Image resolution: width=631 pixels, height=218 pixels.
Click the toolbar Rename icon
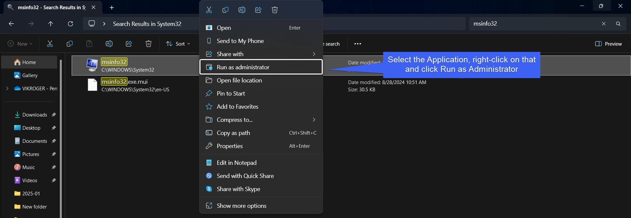pyautogui.click(x=109, y=44)
